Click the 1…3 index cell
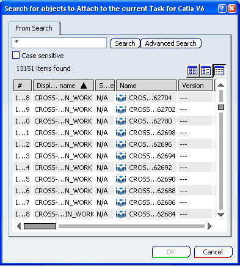This screenshot has width=240, height=266. click(23, 156)
